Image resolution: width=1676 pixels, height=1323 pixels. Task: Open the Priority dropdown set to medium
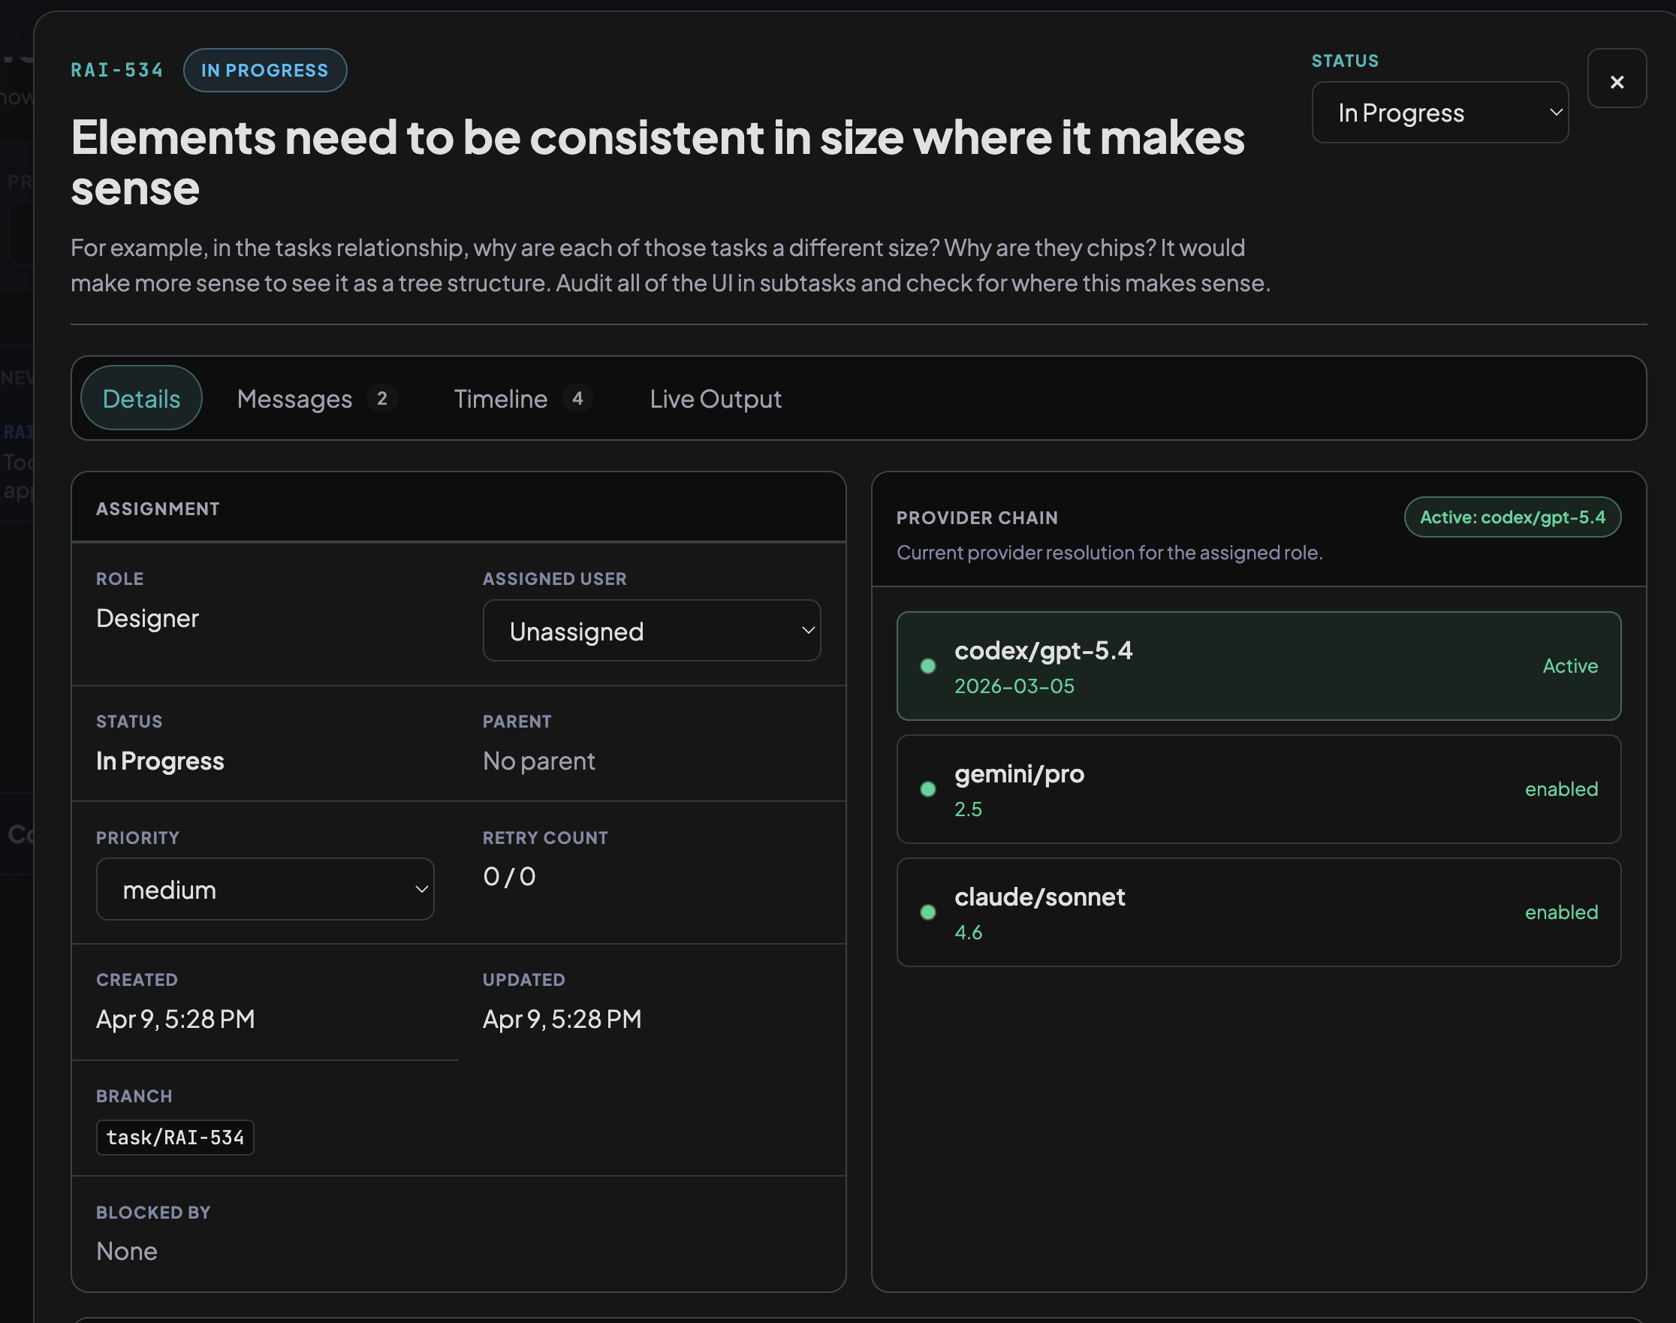click(265, 889)
